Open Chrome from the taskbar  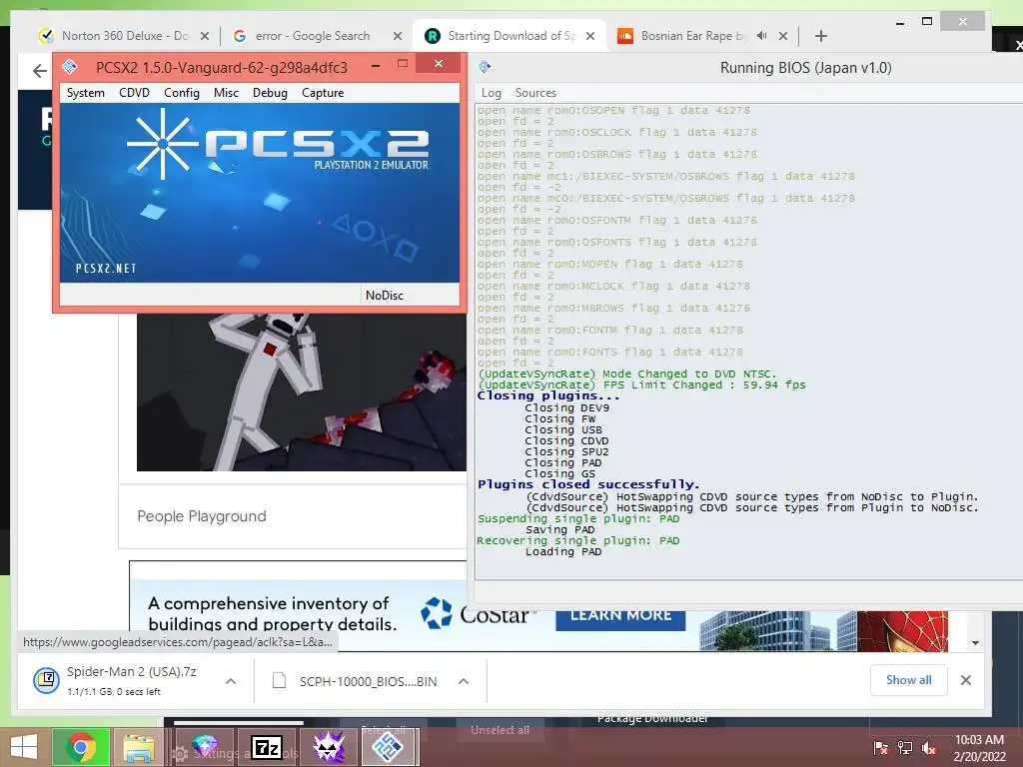pos(81,747)
